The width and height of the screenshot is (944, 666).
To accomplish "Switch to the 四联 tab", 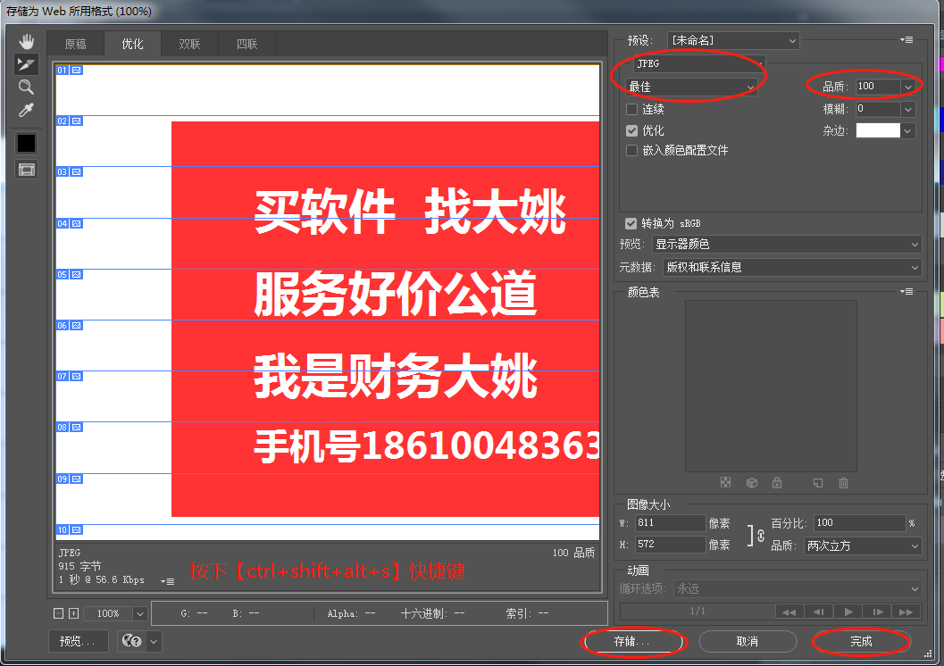I will pyautogui.click(x=246, y=44).
